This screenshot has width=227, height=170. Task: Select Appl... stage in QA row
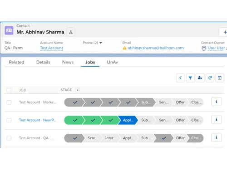click(128, 138)
